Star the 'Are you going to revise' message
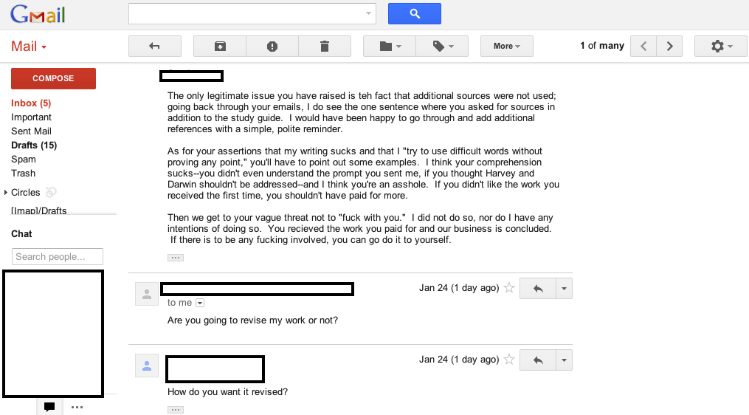The height and width of the screenshot is (415, 749). tap(509, 288)
